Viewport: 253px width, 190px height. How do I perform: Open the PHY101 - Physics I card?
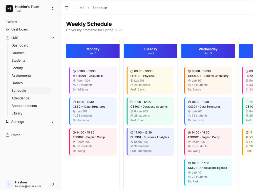(150, 80)
